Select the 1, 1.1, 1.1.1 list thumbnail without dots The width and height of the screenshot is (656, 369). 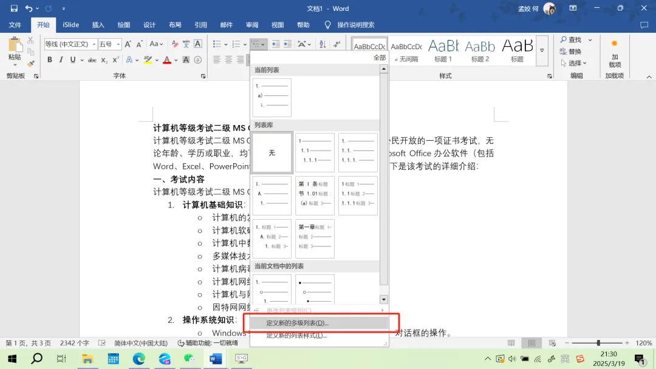[x=315, y=152]
